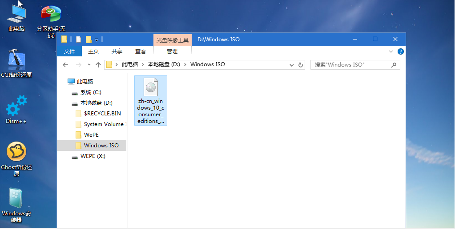
Task: Click the search magnifier icon
Action: point(394,65)
